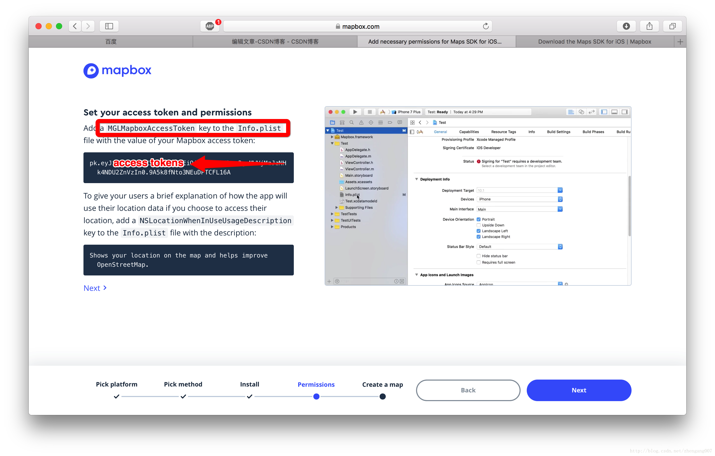Image resolution: width=715 pixels, height=456 pixels.
Task: Toggle the Upside Down orientation checkbox
Action: pyautogui.click(x=478, y=225)
